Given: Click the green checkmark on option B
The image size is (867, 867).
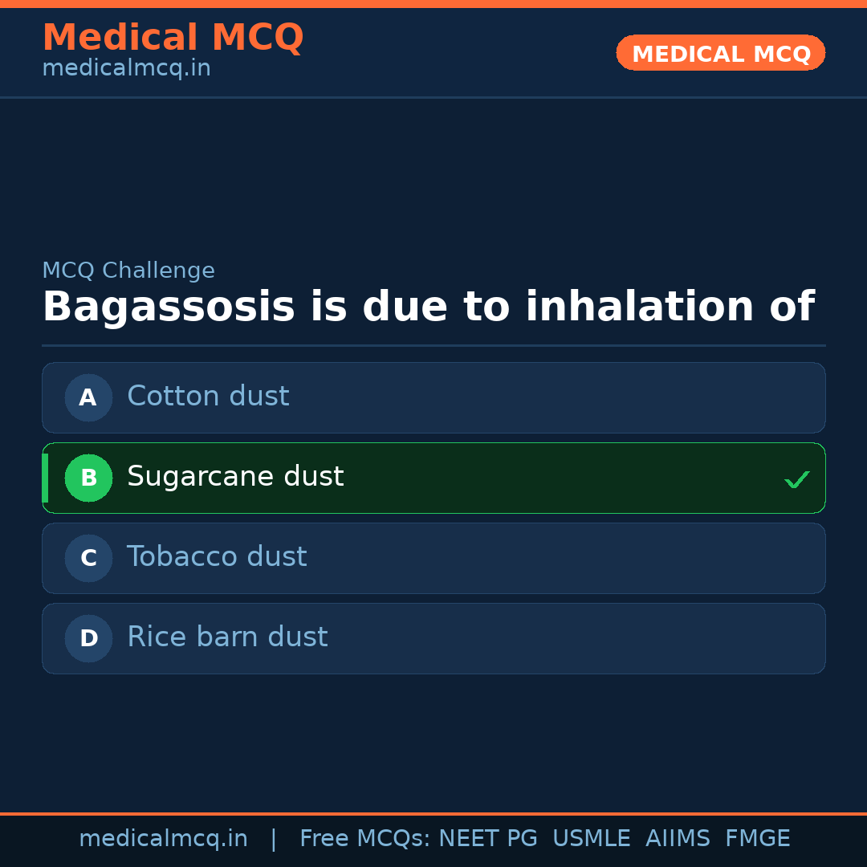Looking at the screenshot, I should (x=797, y=478).
